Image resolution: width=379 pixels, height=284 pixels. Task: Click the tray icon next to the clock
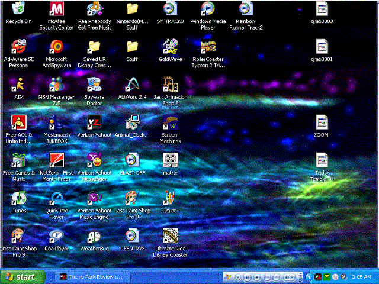pos(343,277)
